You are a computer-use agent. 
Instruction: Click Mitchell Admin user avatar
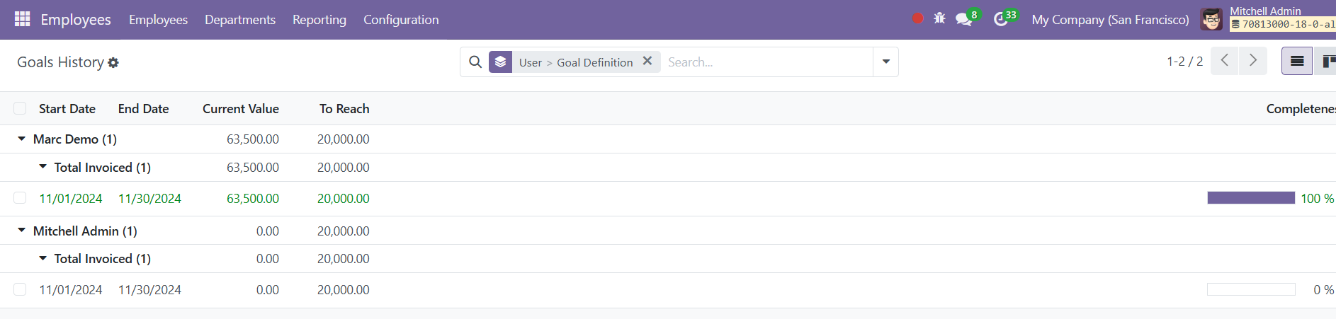[1211, 19]
